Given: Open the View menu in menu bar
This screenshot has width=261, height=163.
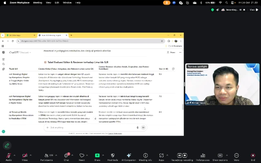Looking at the screenshot, I should coord(49,3).
